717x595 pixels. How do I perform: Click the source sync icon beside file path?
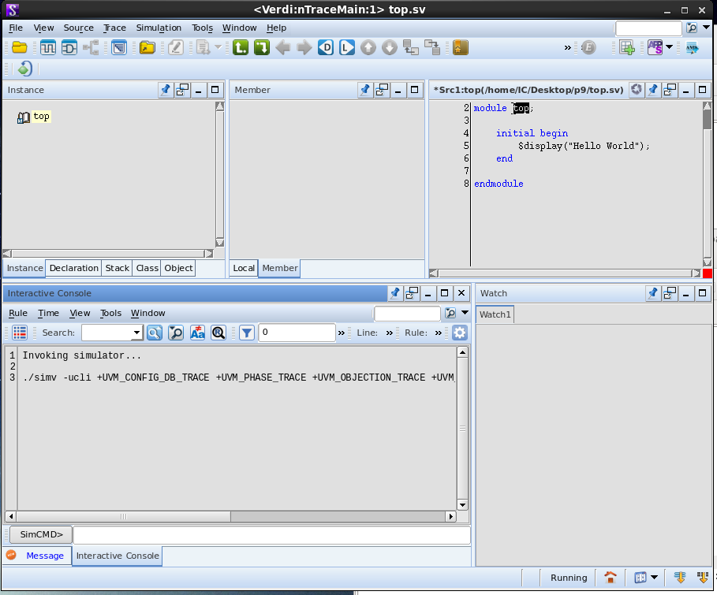click(x=636, y=90)
